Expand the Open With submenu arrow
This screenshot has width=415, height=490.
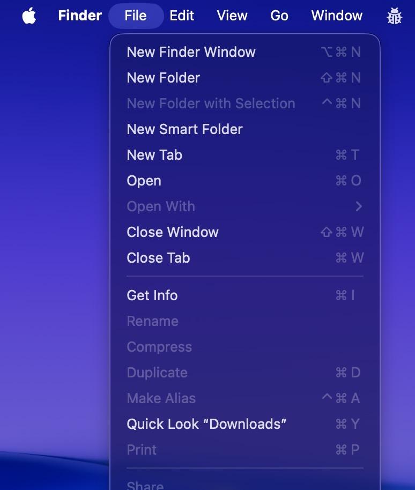(358, 206)
